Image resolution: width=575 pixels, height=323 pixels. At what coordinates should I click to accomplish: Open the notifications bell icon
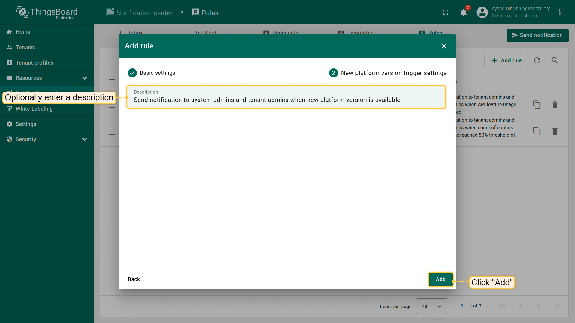pos(463,13)
